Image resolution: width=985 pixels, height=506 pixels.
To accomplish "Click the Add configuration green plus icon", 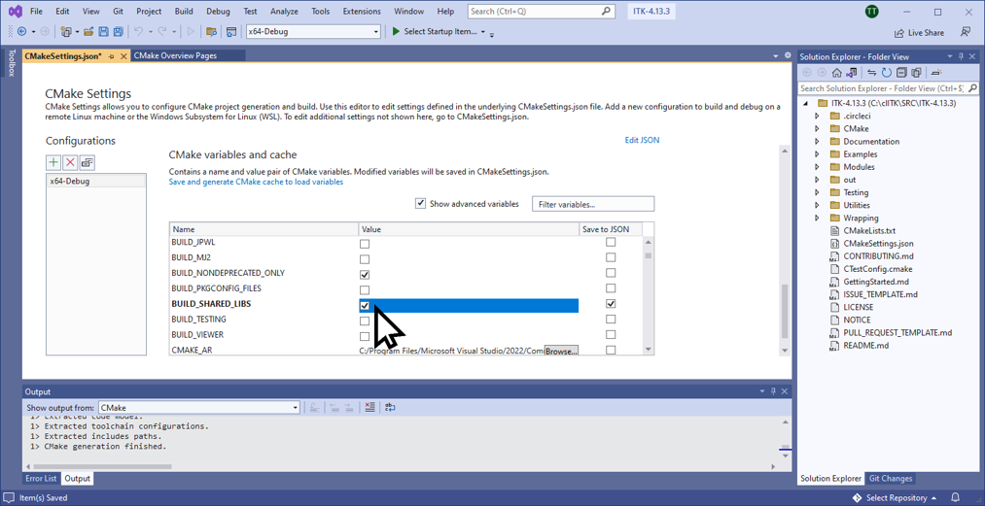I will [53, 162].
